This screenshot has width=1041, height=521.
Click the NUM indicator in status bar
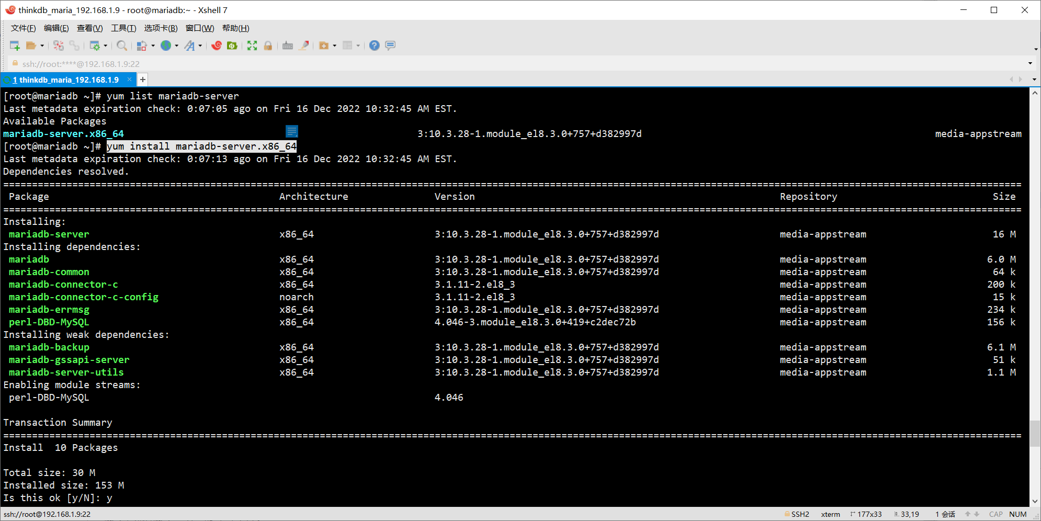coord(1018,514)
